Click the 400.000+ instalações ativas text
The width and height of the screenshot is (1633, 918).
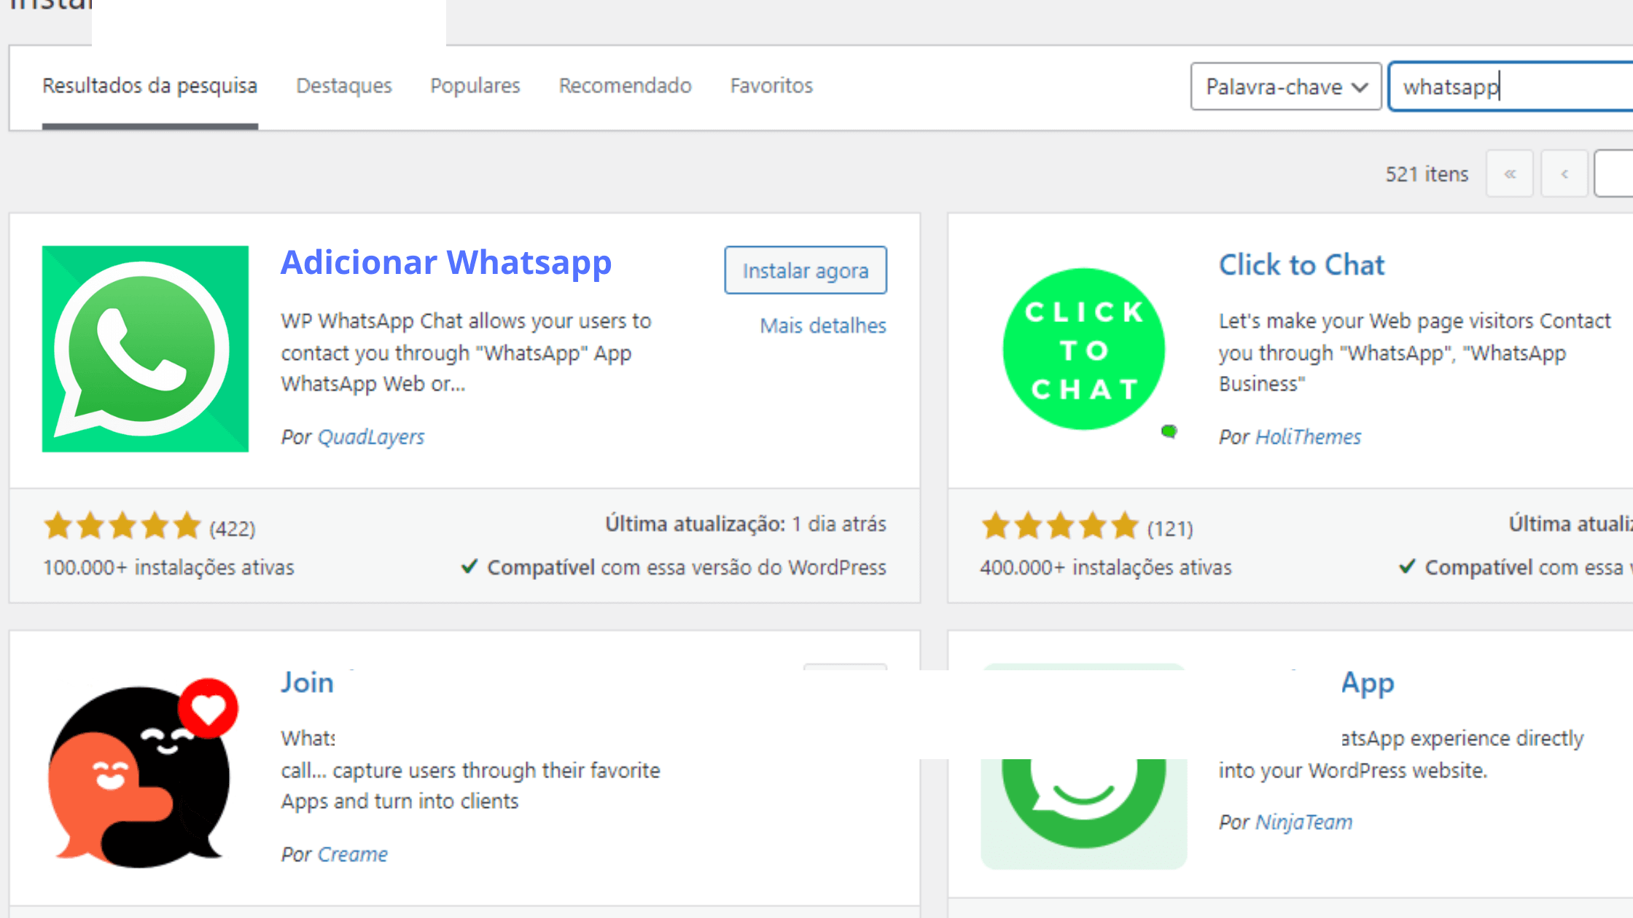click(x=1105, y=568)
